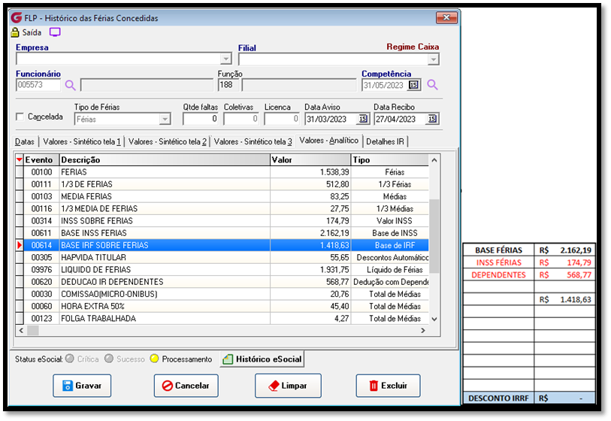Click the eraser icon on Limpar

point(274,386)
